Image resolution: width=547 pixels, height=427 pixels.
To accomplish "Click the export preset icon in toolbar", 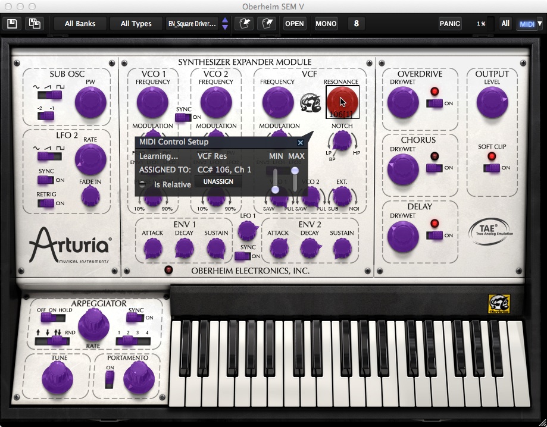I will tap(267, 24).
